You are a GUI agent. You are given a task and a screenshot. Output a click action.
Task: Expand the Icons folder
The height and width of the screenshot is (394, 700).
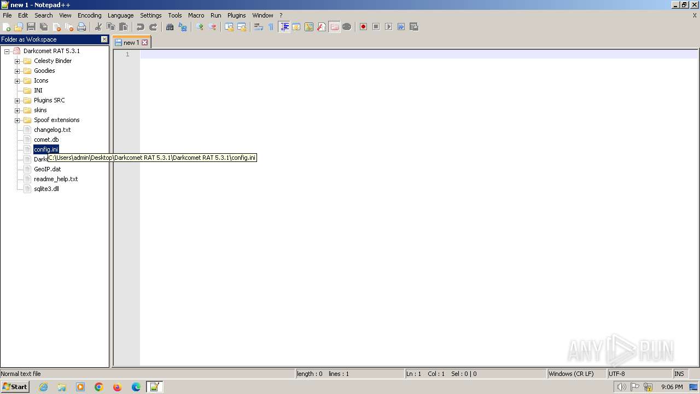[17, 80]
